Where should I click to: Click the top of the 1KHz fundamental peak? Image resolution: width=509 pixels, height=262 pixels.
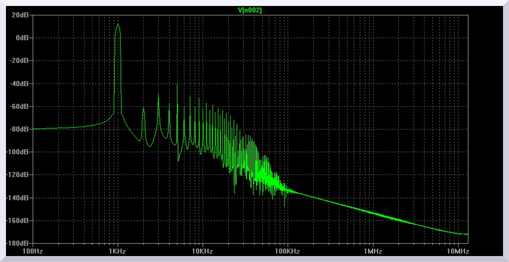118,24
